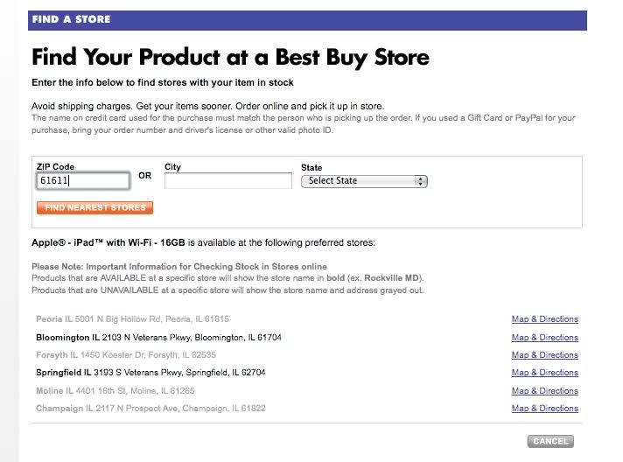This screenshot has height=462, width=623.
Task: Click the City text field
Action: [x=227, y=180]
